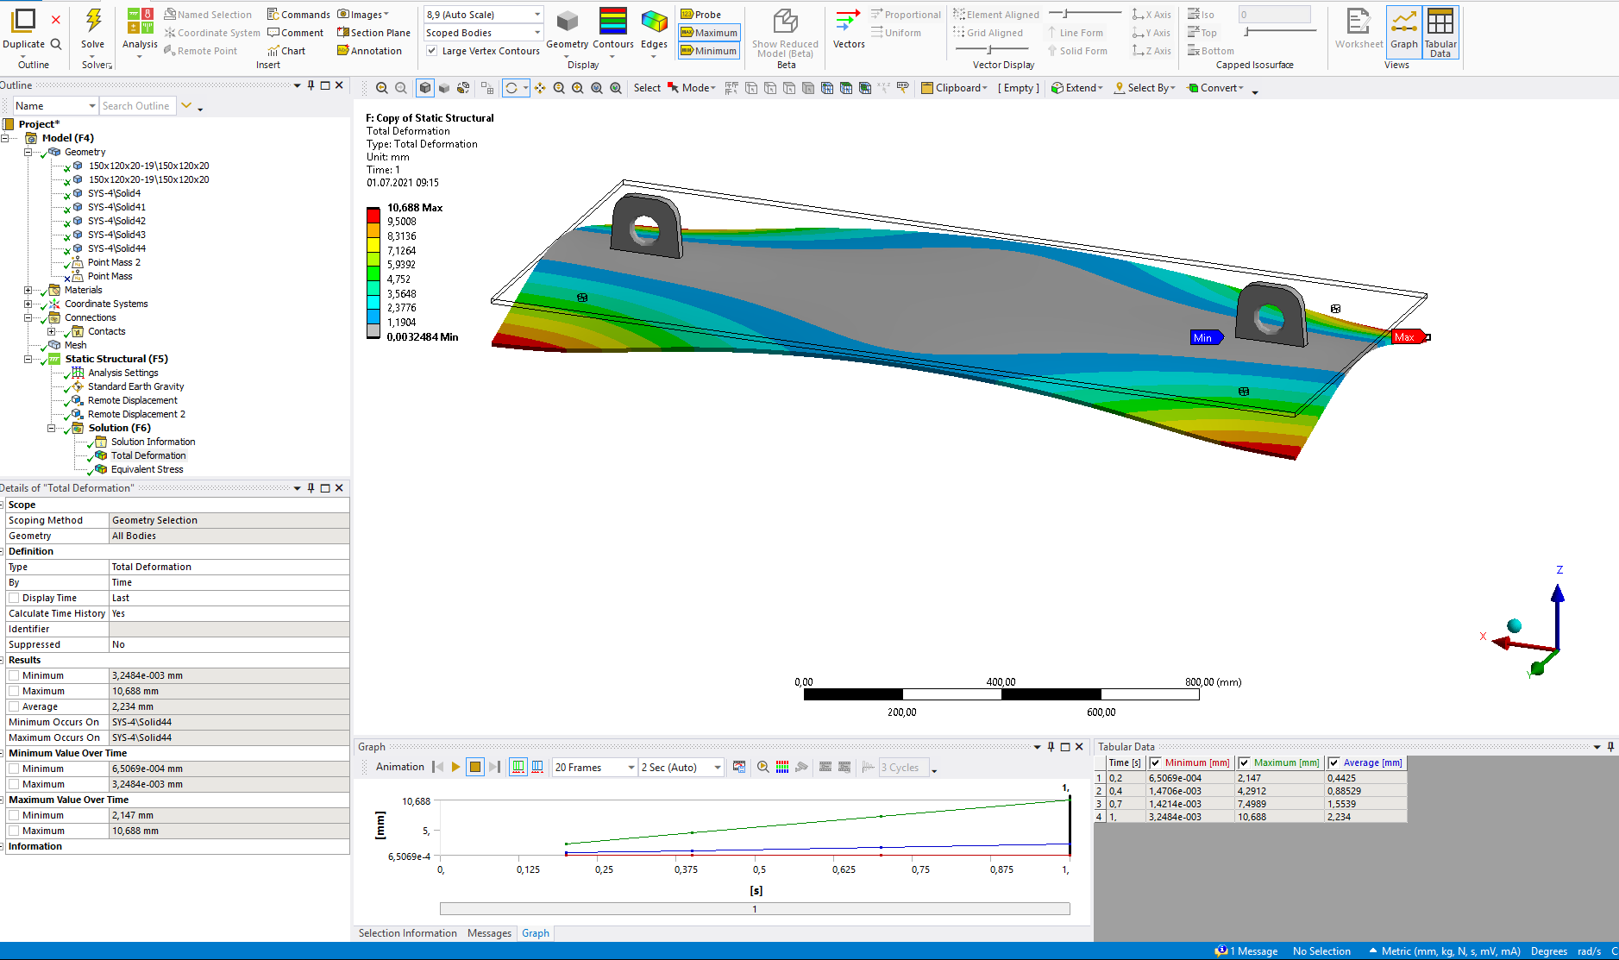Viewport: 1619px width, 960px height.
Task: Toggle the Tabular Data view
Action: (x=1440, y=32)
